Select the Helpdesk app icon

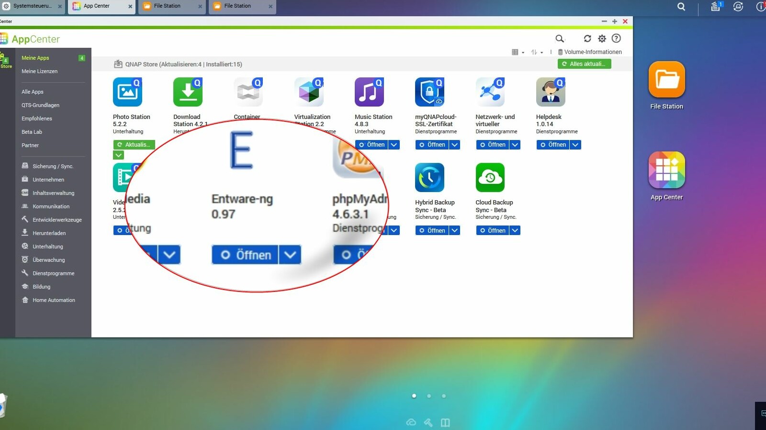(x=551, y=92)
